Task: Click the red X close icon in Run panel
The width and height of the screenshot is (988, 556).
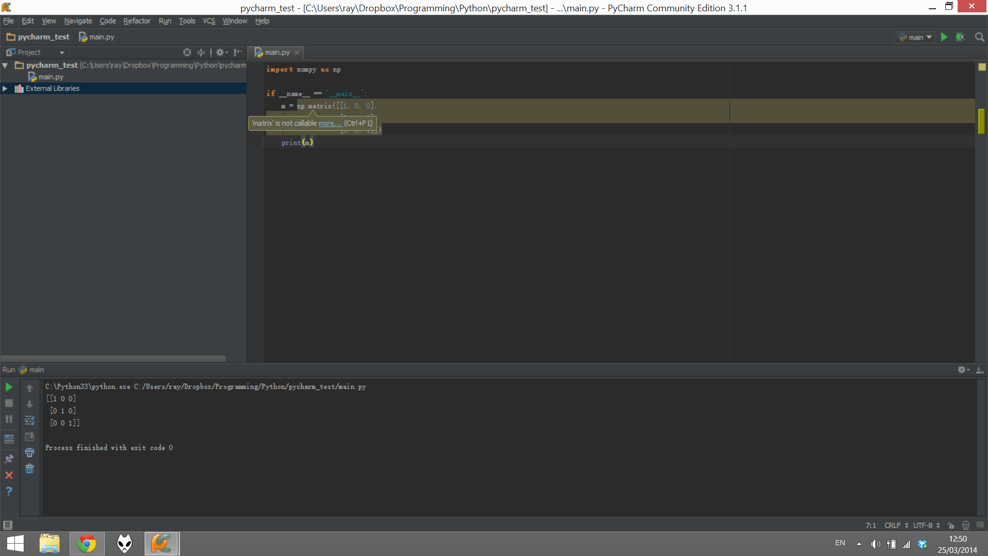Action: click(x=9, y=475)
